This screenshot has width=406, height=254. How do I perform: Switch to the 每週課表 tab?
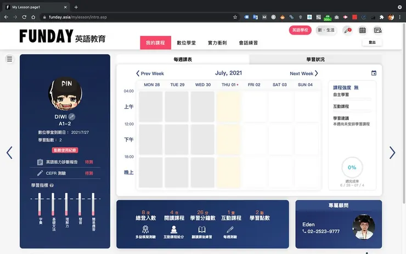point(183,59)
